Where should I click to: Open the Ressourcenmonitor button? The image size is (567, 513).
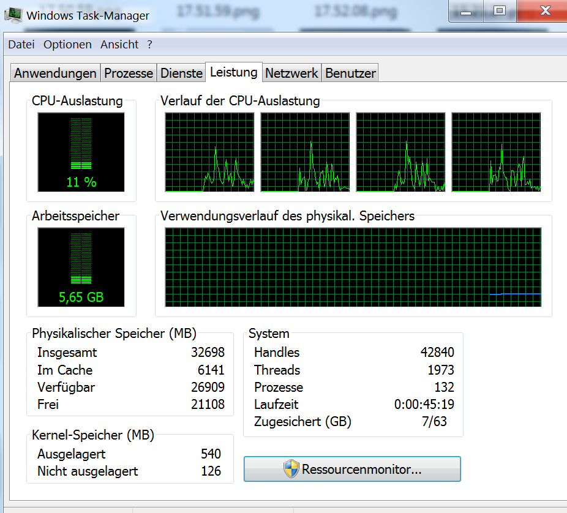352,469
